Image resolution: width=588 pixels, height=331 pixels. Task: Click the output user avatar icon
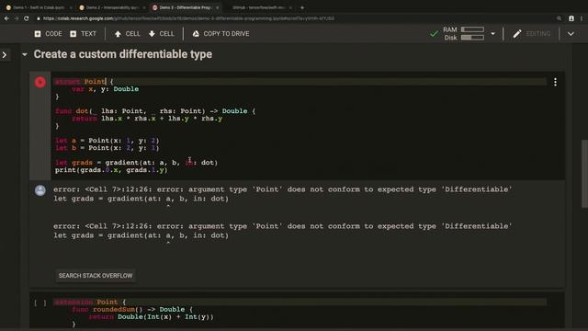point(40,190)
